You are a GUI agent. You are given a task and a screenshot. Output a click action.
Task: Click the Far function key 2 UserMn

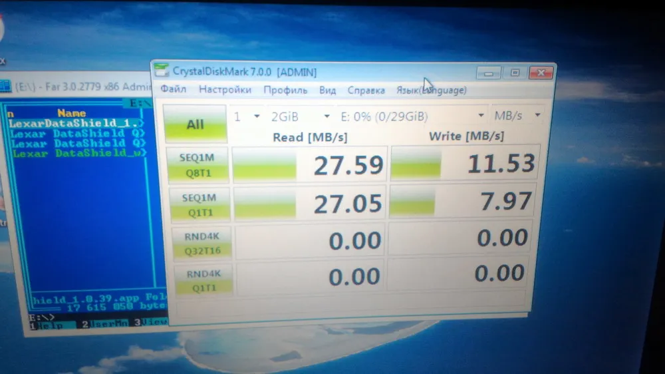click(x=106, y=324)
